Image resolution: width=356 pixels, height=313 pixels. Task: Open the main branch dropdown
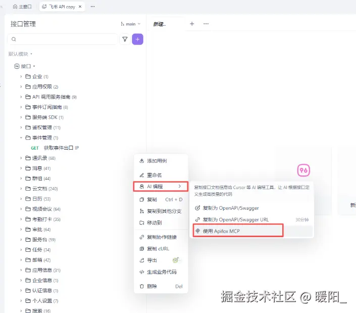click(x=131, y=24)
